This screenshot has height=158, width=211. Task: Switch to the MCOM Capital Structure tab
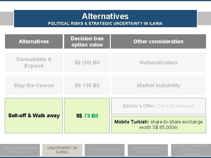148,150
